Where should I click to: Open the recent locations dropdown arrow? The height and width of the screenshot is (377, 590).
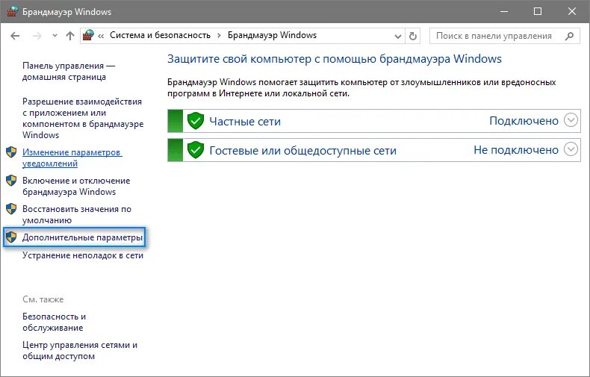[55, 36]
